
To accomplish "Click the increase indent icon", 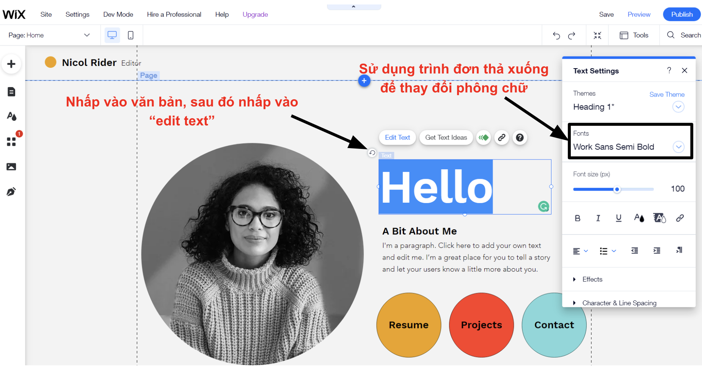I will [x=657, y=250].
